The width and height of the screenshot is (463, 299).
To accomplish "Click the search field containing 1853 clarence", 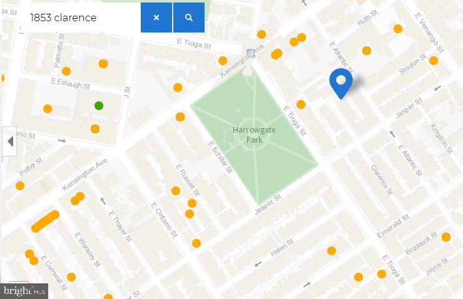I will [x=81, y=18].
